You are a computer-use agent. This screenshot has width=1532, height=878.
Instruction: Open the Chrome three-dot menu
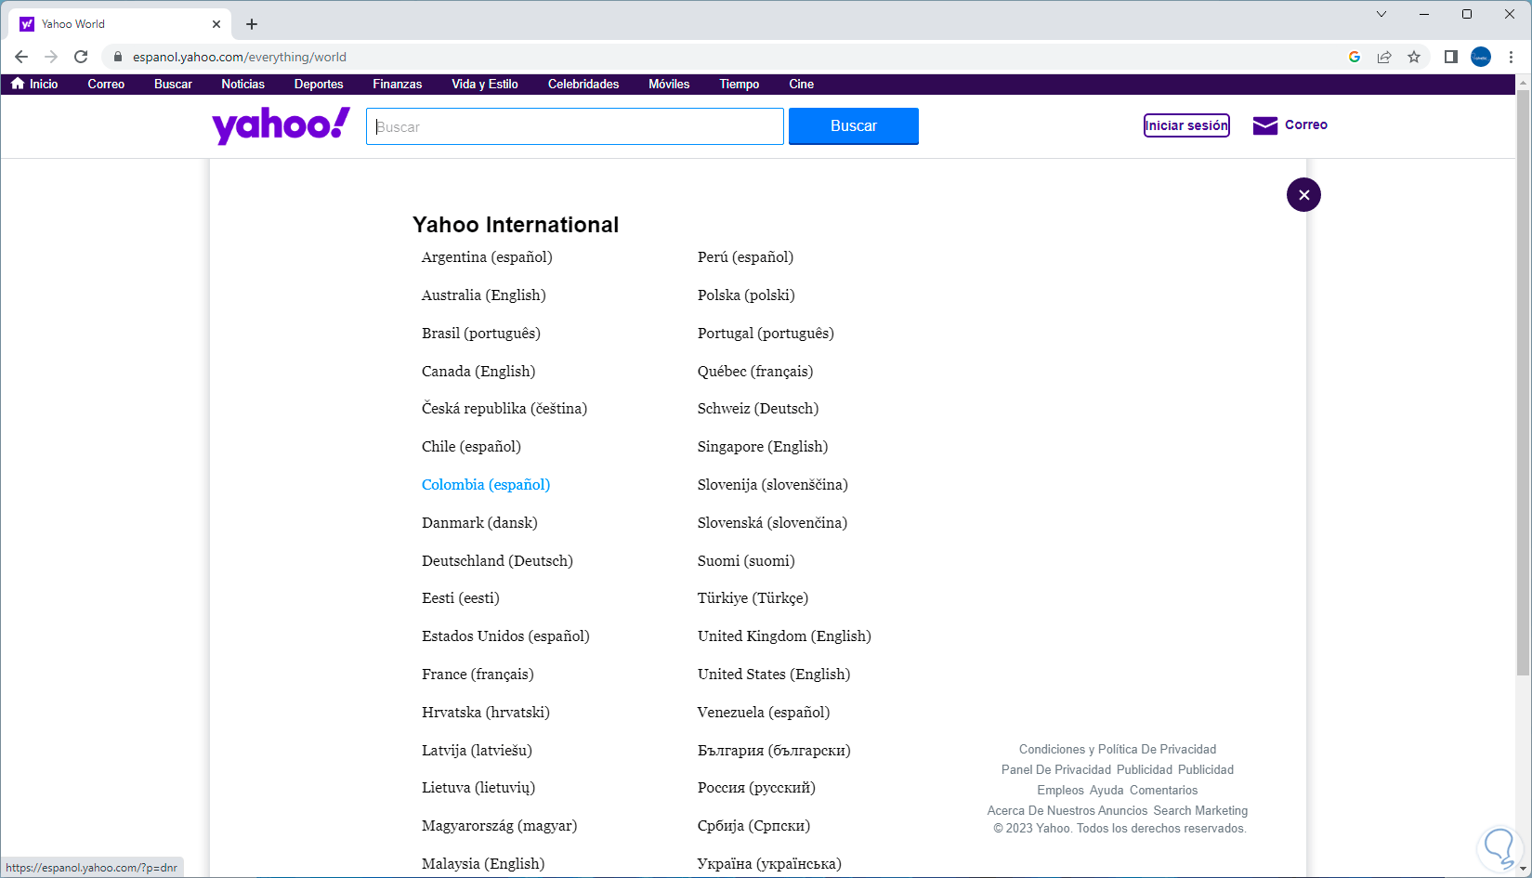click(1512, 57)
